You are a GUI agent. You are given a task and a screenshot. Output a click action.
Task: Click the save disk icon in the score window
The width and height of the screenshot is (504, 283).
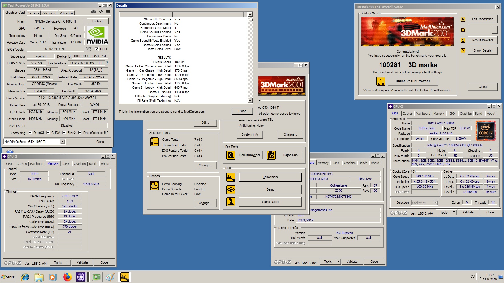coord(463,30)
